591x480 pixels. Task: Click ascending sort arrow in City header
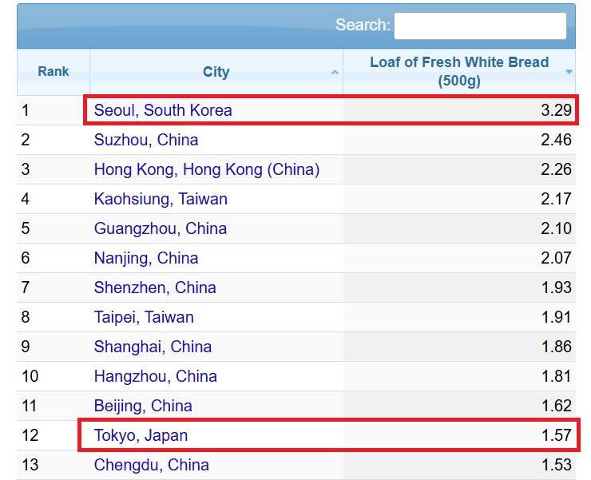tap(335, 73)
